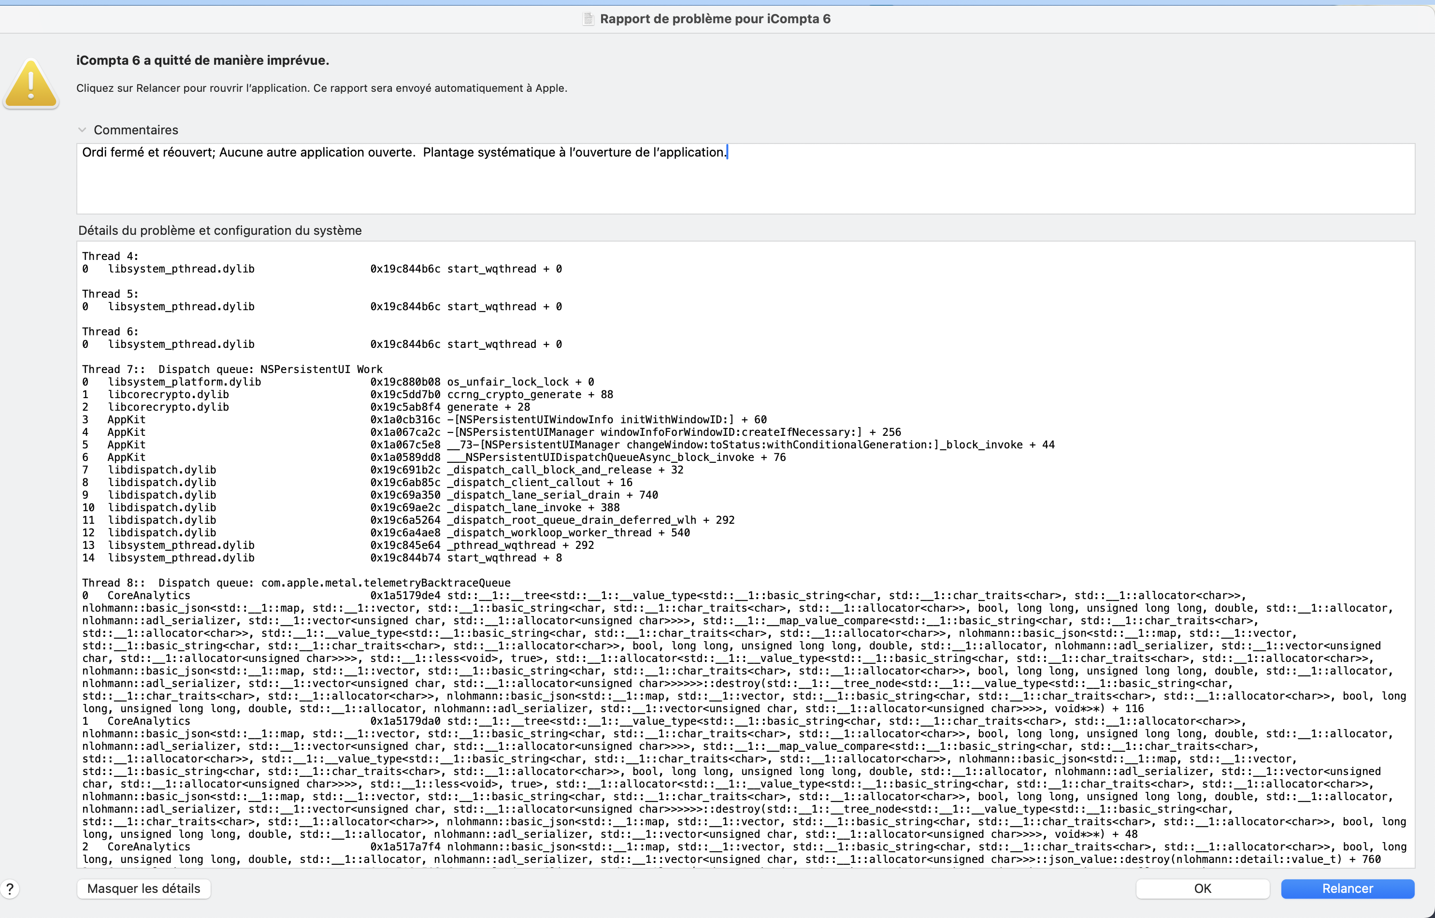This screenshot has height=918, width=1435.
Task: Click the crash details text area
Action: click(x=746, y=554)
